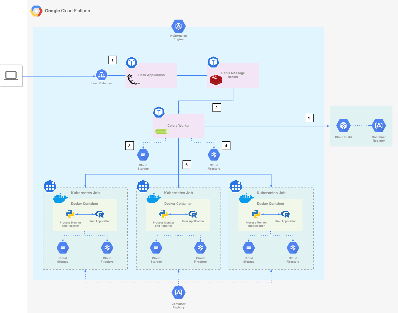Select the "Celery Worker" label

click(x=178, y=126)
